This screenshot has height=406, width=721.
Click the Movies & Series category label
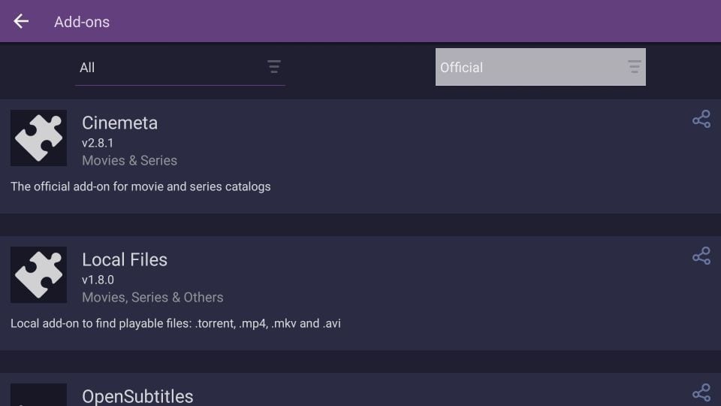pyautogui.click(x=129, y=161)
